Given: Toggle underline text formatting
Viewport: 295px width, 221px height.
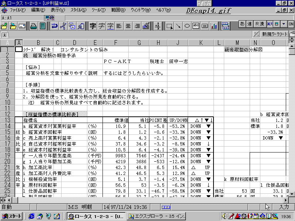Looking at the screenshot, I should [x=110, y=26].
